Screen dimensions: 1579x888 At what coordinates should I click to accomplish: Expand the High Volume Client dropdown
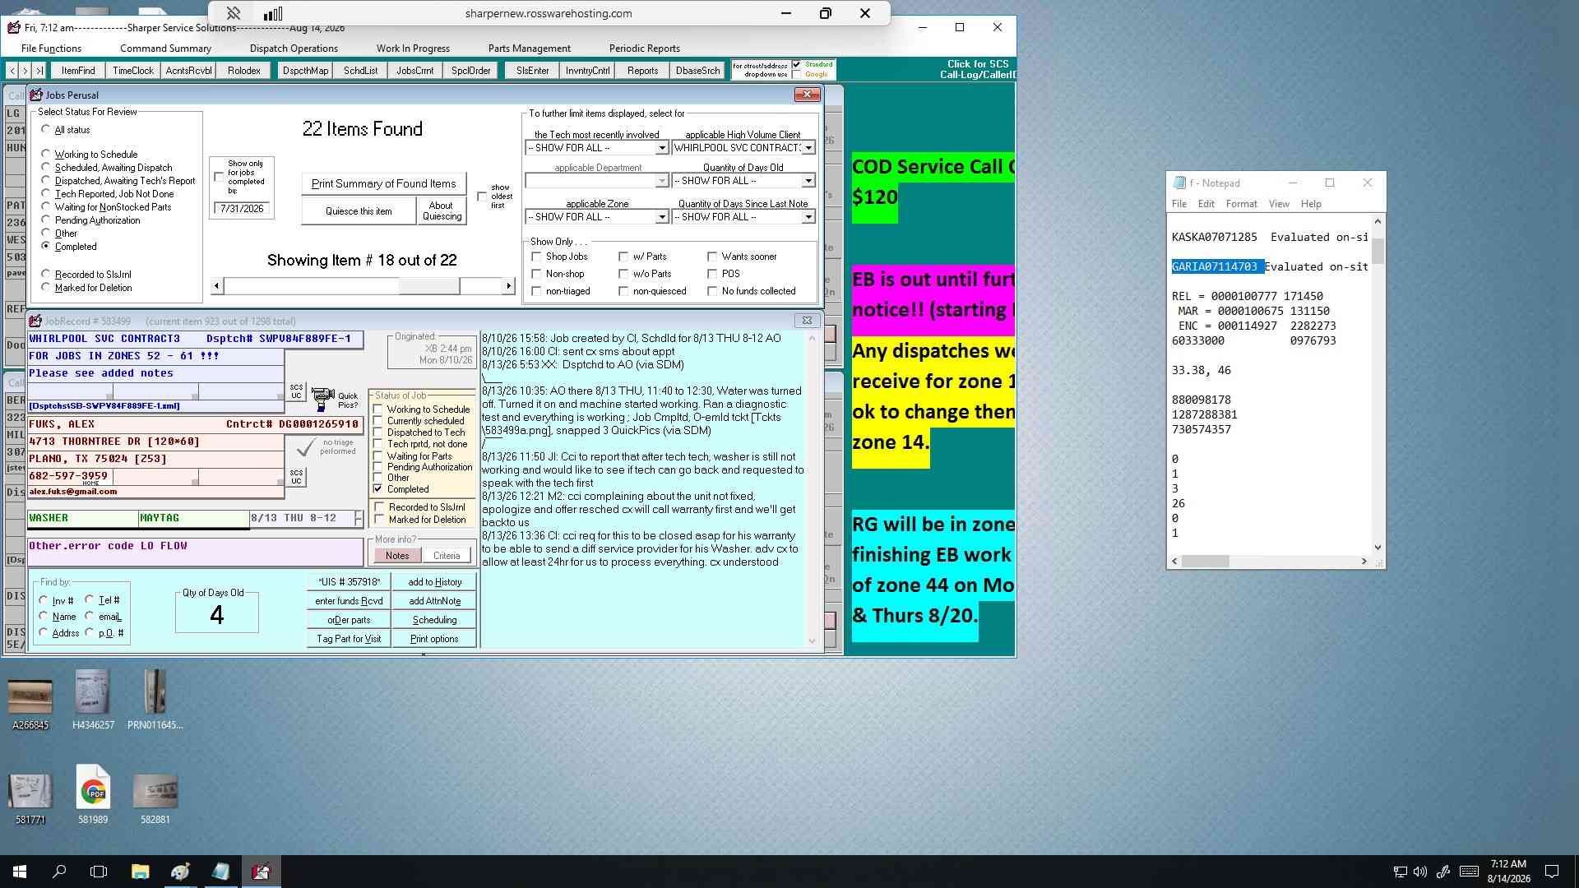tap(808, 148)
